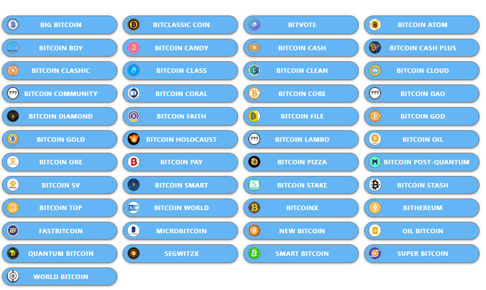Select the Bitcoin Cash button

tap(301, 48)
